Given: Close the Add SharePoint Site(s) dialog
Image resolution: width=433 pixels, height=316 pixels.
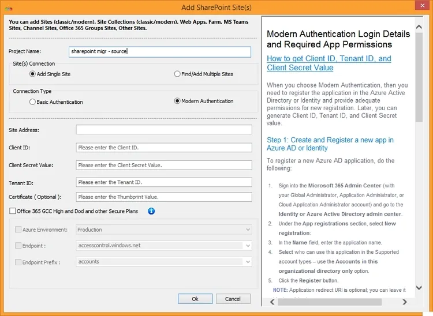Looking at the screenshot, I should 423,5.
